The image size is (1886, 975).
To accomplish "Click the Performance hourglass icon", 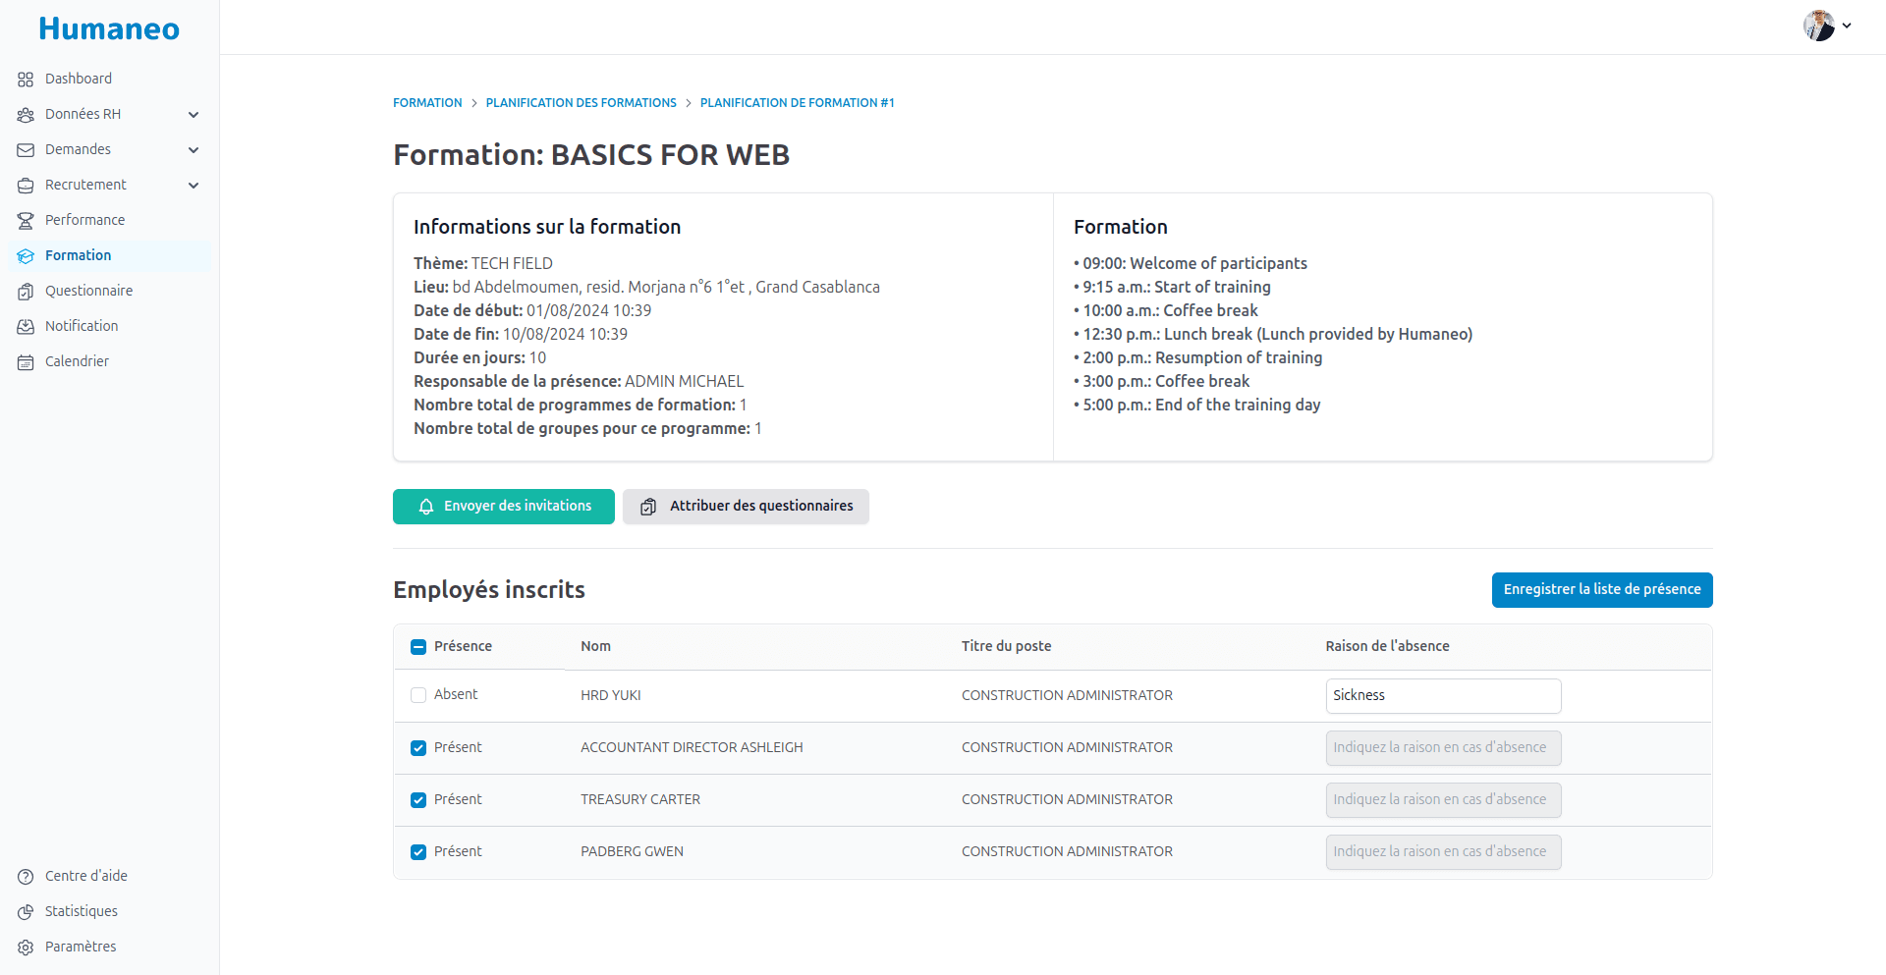I will 26,221.
